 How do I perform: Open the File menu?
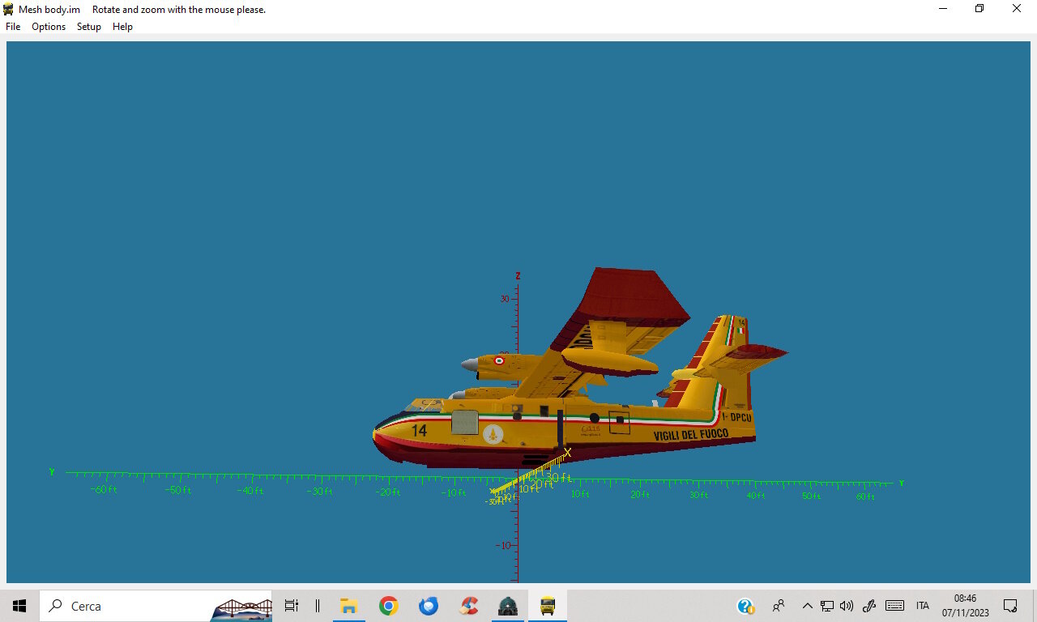13,27
